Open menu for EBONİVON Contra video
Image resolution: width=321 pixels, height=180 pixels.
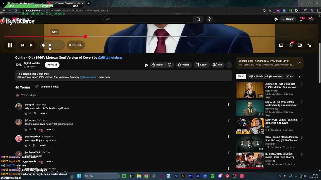click(302, 120)
